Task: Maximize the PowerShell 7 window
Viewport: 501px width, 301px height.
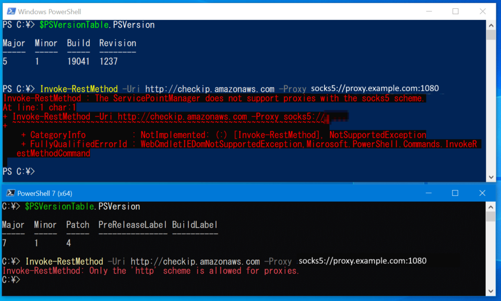Action: pyautogui.click(x=455, y=193)
